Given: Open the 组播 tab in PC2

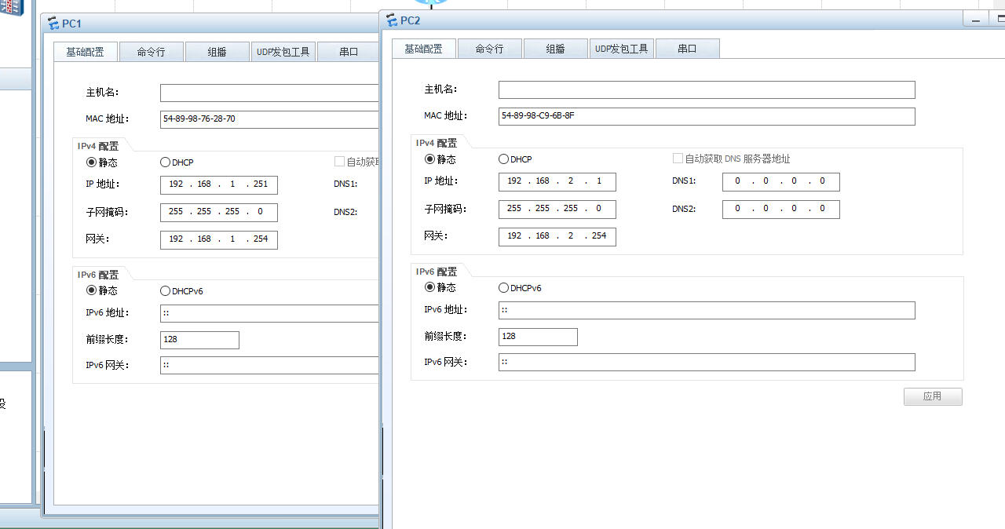Looking at the screenshot, I should click(554, 48).
